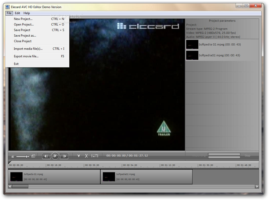
Task: Maximize the Elecard AVC HD Editor window
Action: pos(246,6)
